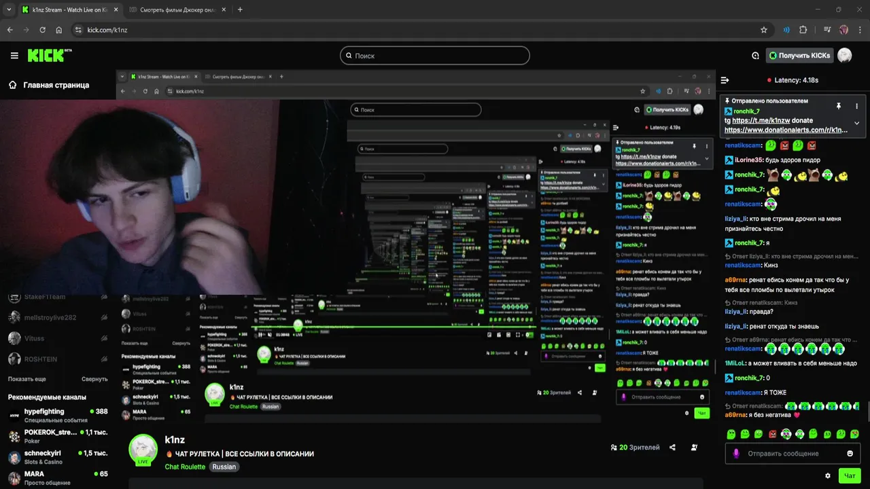Open three-dot options on pinned message
The image size is (870, 489).
coord(856,106)
